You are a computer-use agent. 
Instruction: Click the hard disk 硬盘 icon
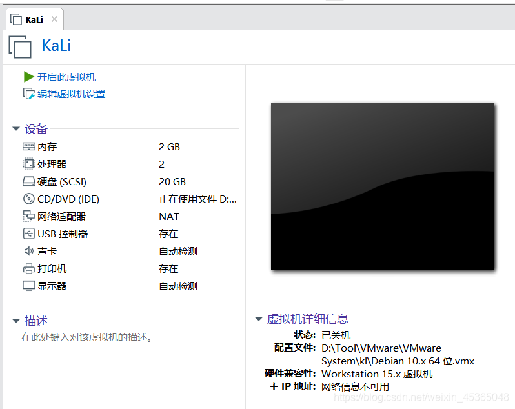click(28, 181)
